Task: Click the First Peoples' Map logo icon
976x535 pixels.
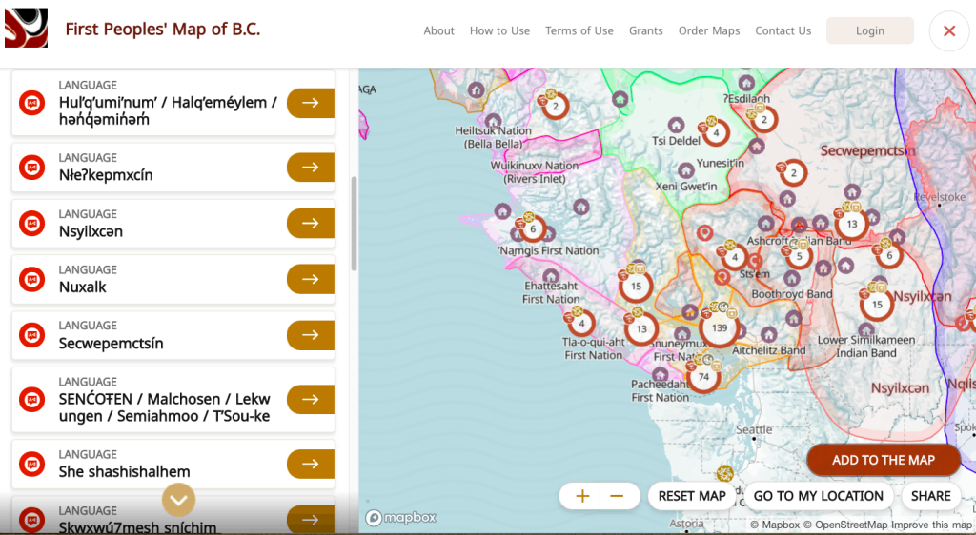Action: 26,29
